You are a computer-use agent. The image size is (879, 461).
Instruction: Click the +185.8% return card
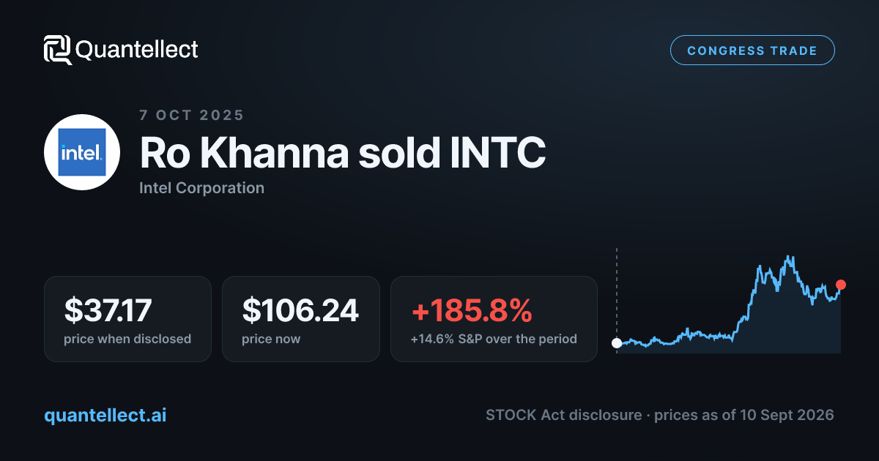pos(494,319)
